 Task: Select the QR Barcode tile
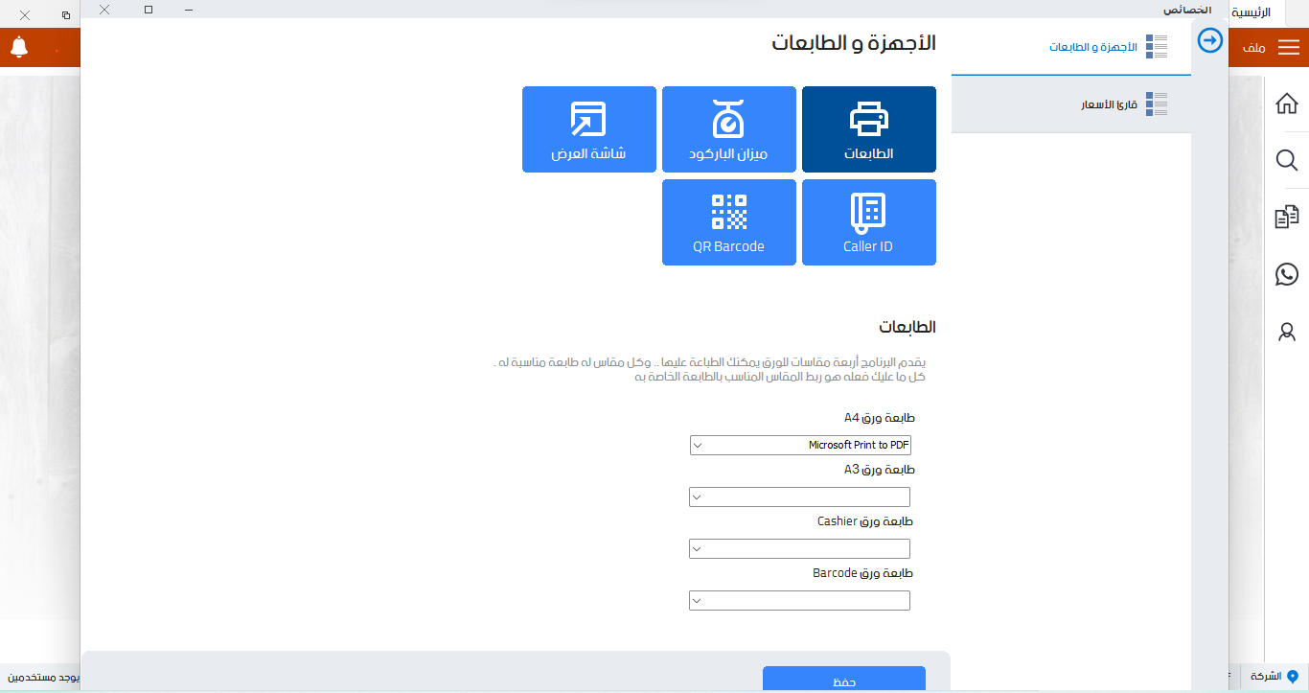pyautogui.click(x=728, y=222)
